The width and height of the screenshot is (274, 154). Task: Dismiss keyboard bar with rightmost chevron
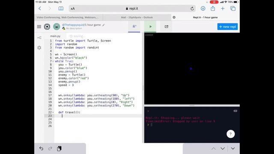click(x=233, y=148)
